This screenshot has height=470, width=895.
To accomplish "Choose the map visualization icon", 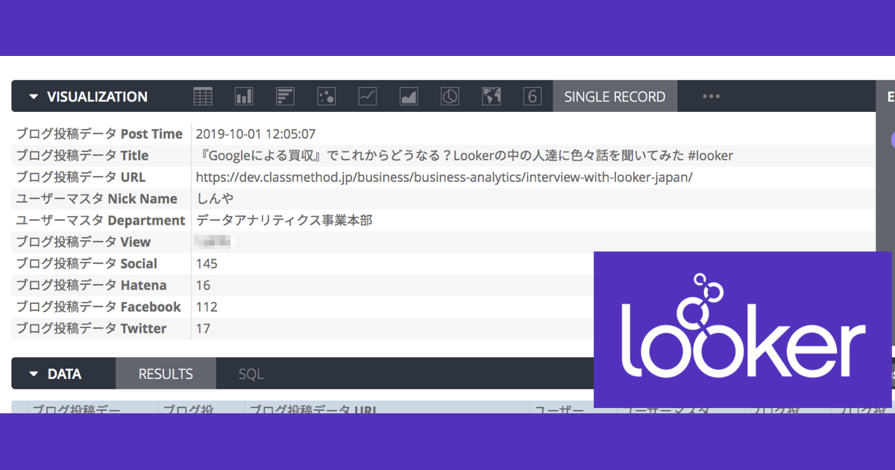I will click(x=491, y=95).
